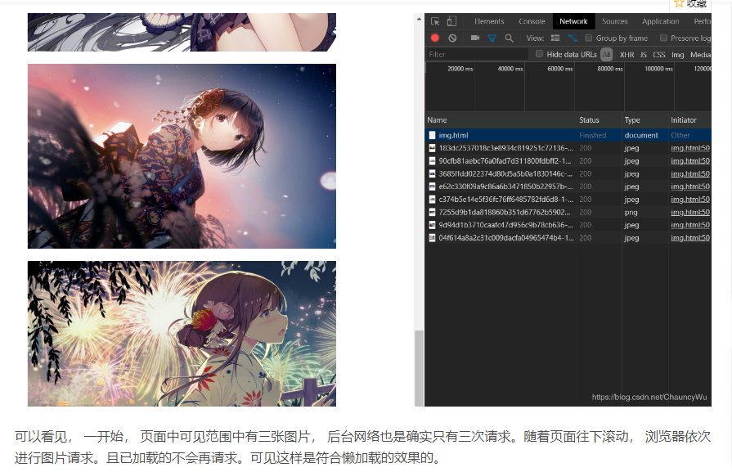The image size is (732, 472).
Task: Click the thumbnail icon of 04f614a8a2c3 request
Action: click(x=433, y=238)
